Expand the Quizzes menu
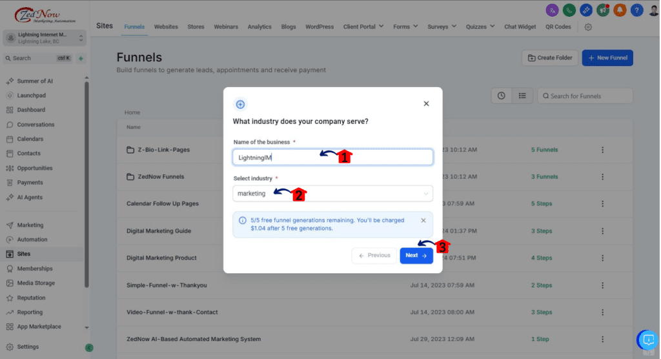The height and width of the screenshot is (359, 661). point(480,26)
